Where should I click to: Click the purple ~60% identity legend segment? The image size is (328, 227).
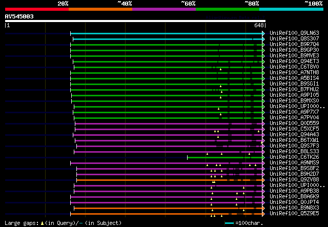coord(164,9)
